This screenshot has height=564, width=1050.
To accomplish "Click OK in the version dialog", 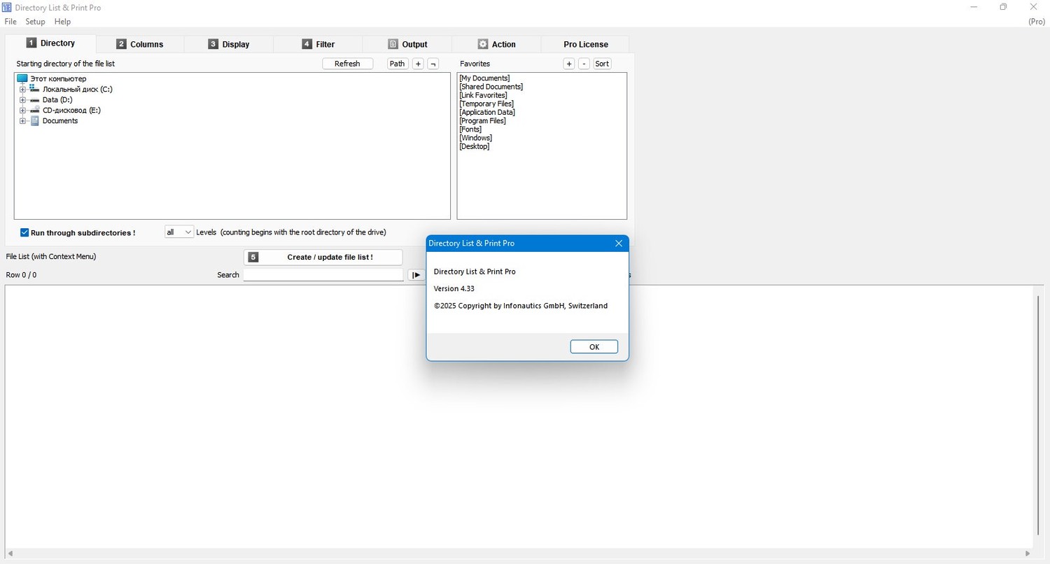I will [594, 347].
